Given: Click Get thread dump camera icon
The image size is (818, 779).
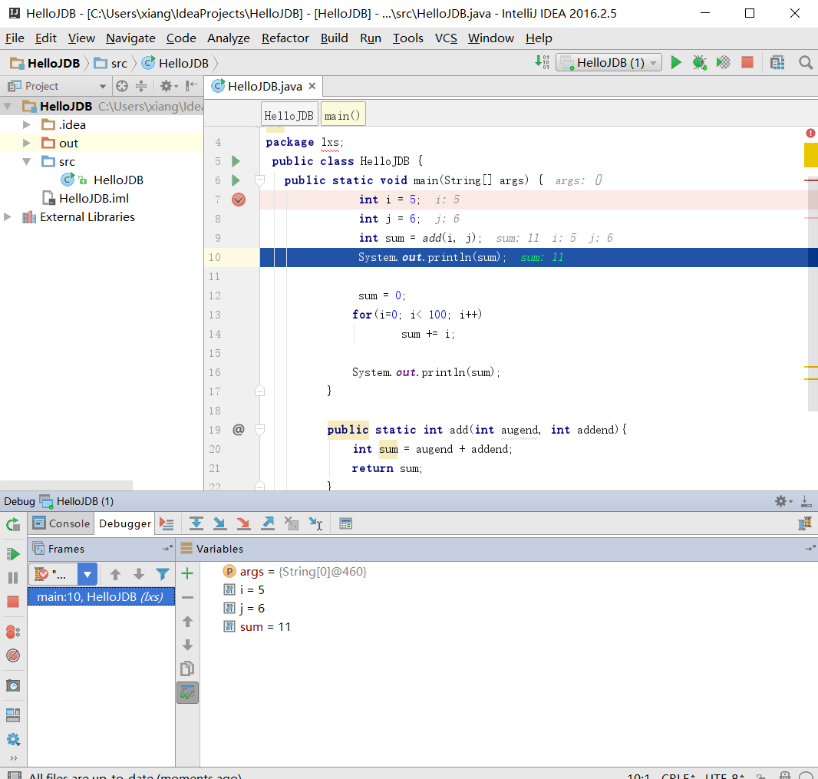Looking at the screenshot, I should point(13,685).
